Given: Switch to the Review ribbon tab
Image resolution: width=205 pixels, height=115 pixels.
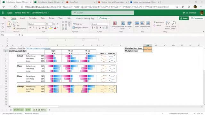Looking at the screenshot, I should 52,18.
